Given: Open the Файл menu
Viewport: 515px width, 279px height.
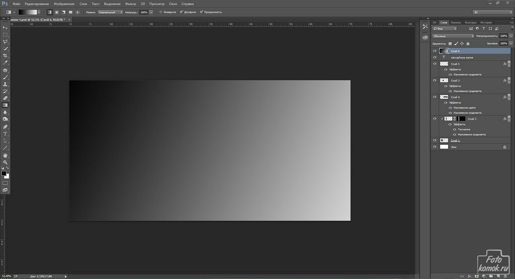Looking at the screenshot, I should coord(17,4).
